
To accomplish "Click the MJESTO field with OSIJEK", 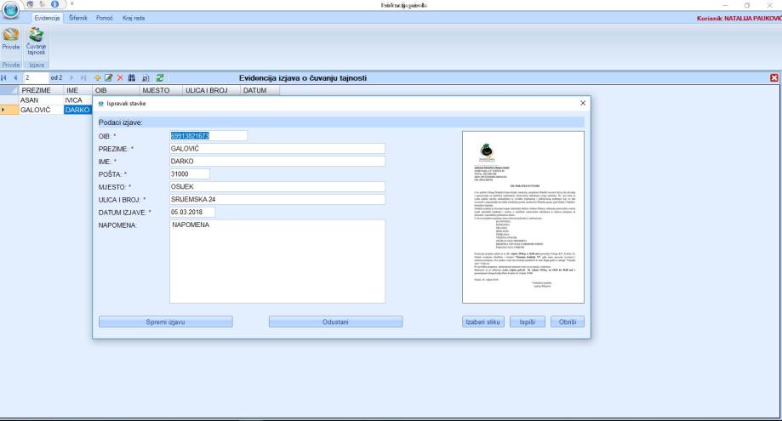I will point(277,187).
